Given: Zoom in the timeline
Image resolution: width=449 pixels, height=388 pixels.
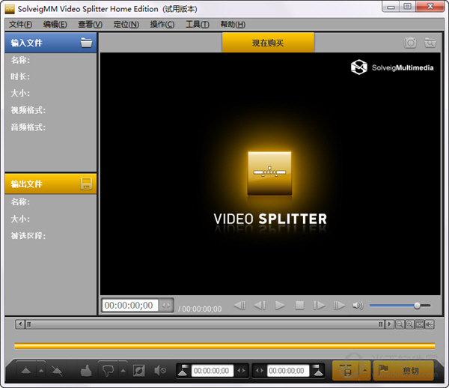Looking at the screenshot, I should click(410, 324).
